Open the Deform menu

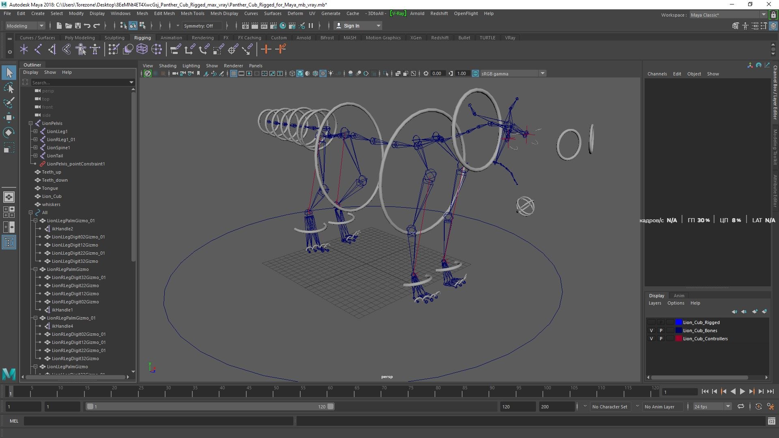click(295, 13)
